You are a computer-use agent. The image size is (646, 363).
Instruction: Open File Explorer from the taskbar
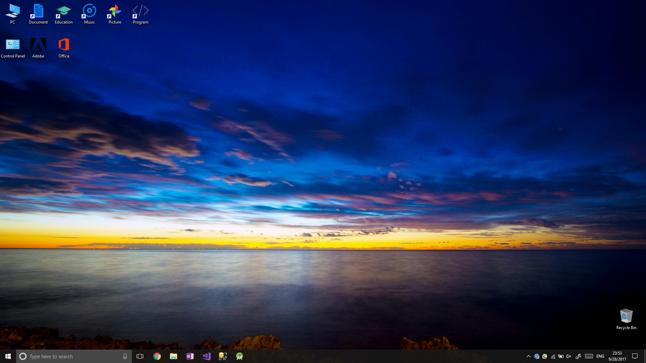(174, 356)
